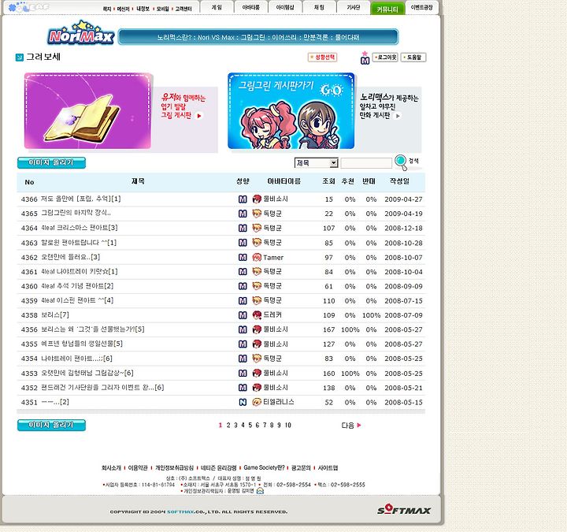Select the green 커뮤니티 tab
Image resolution: width=567 pixels, height=532 pixels.
387,9
